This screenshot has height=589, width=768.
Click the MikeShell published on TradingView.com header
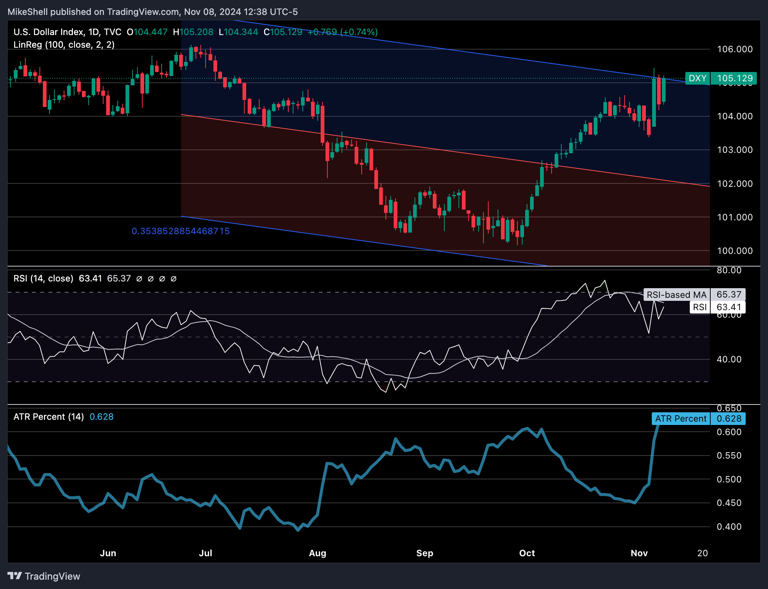pos(153,12)
